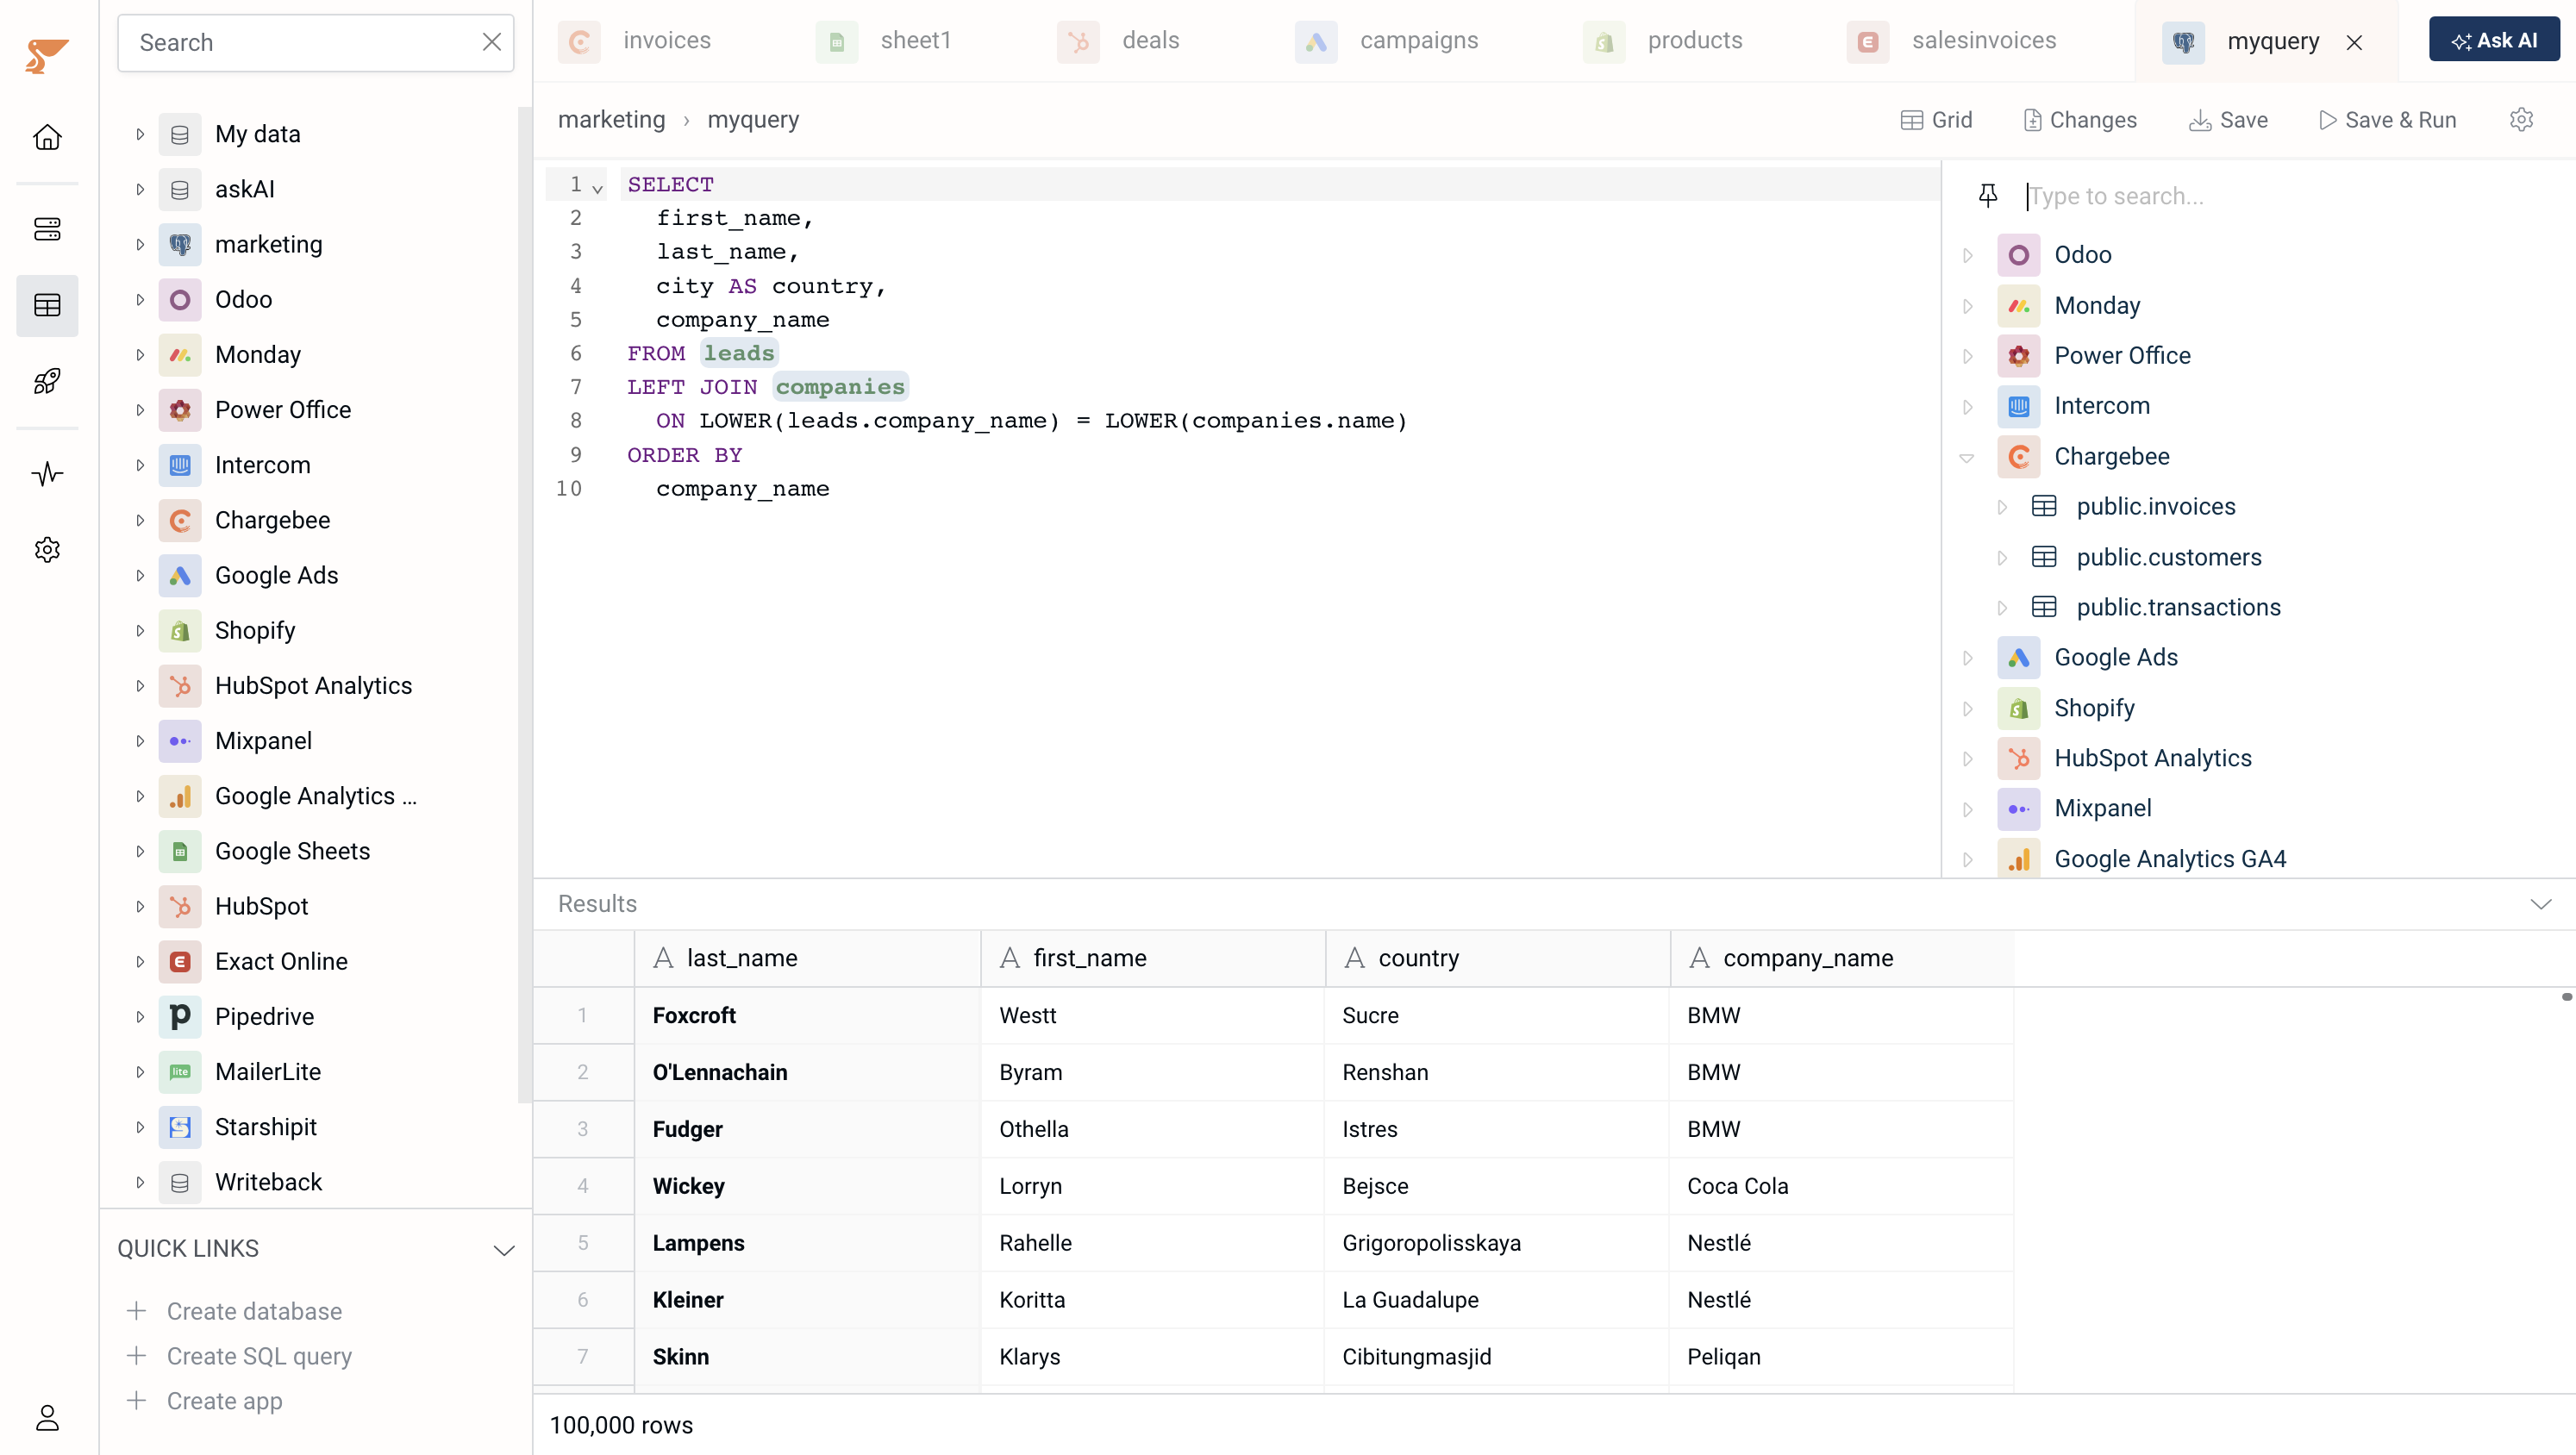Open the activity pulse icon in left rail

click(47, 473)
